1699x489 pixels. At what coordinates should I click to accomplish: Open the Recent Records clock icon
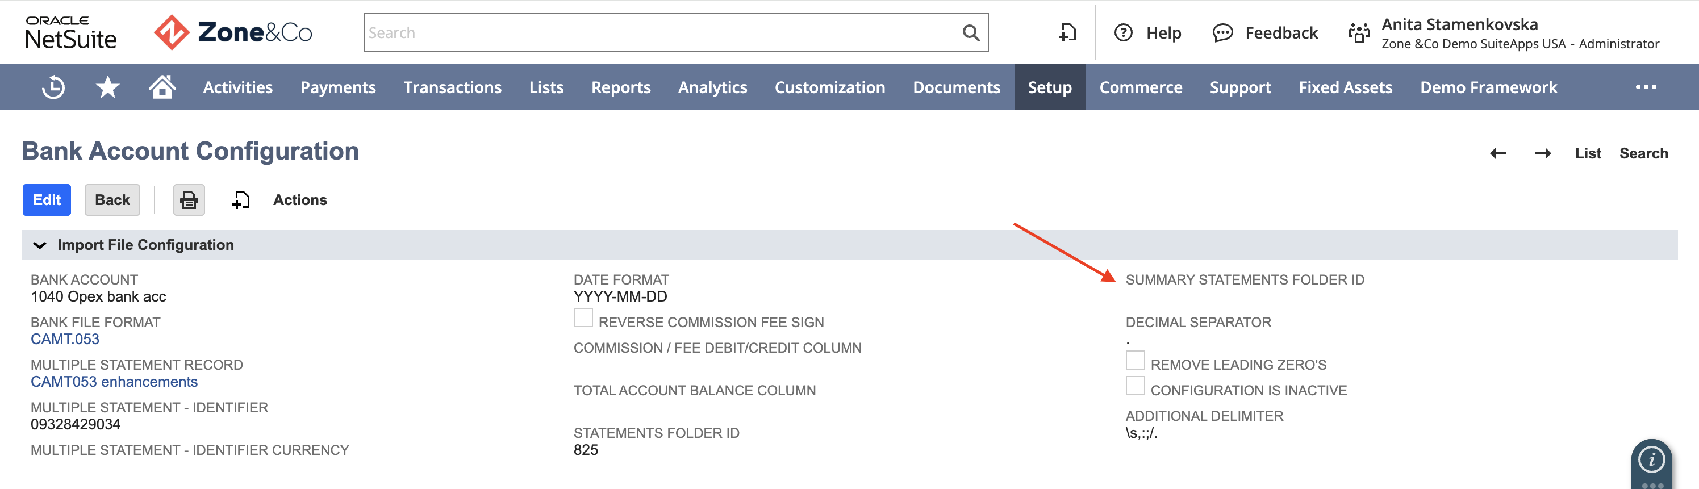click(53, 87)
